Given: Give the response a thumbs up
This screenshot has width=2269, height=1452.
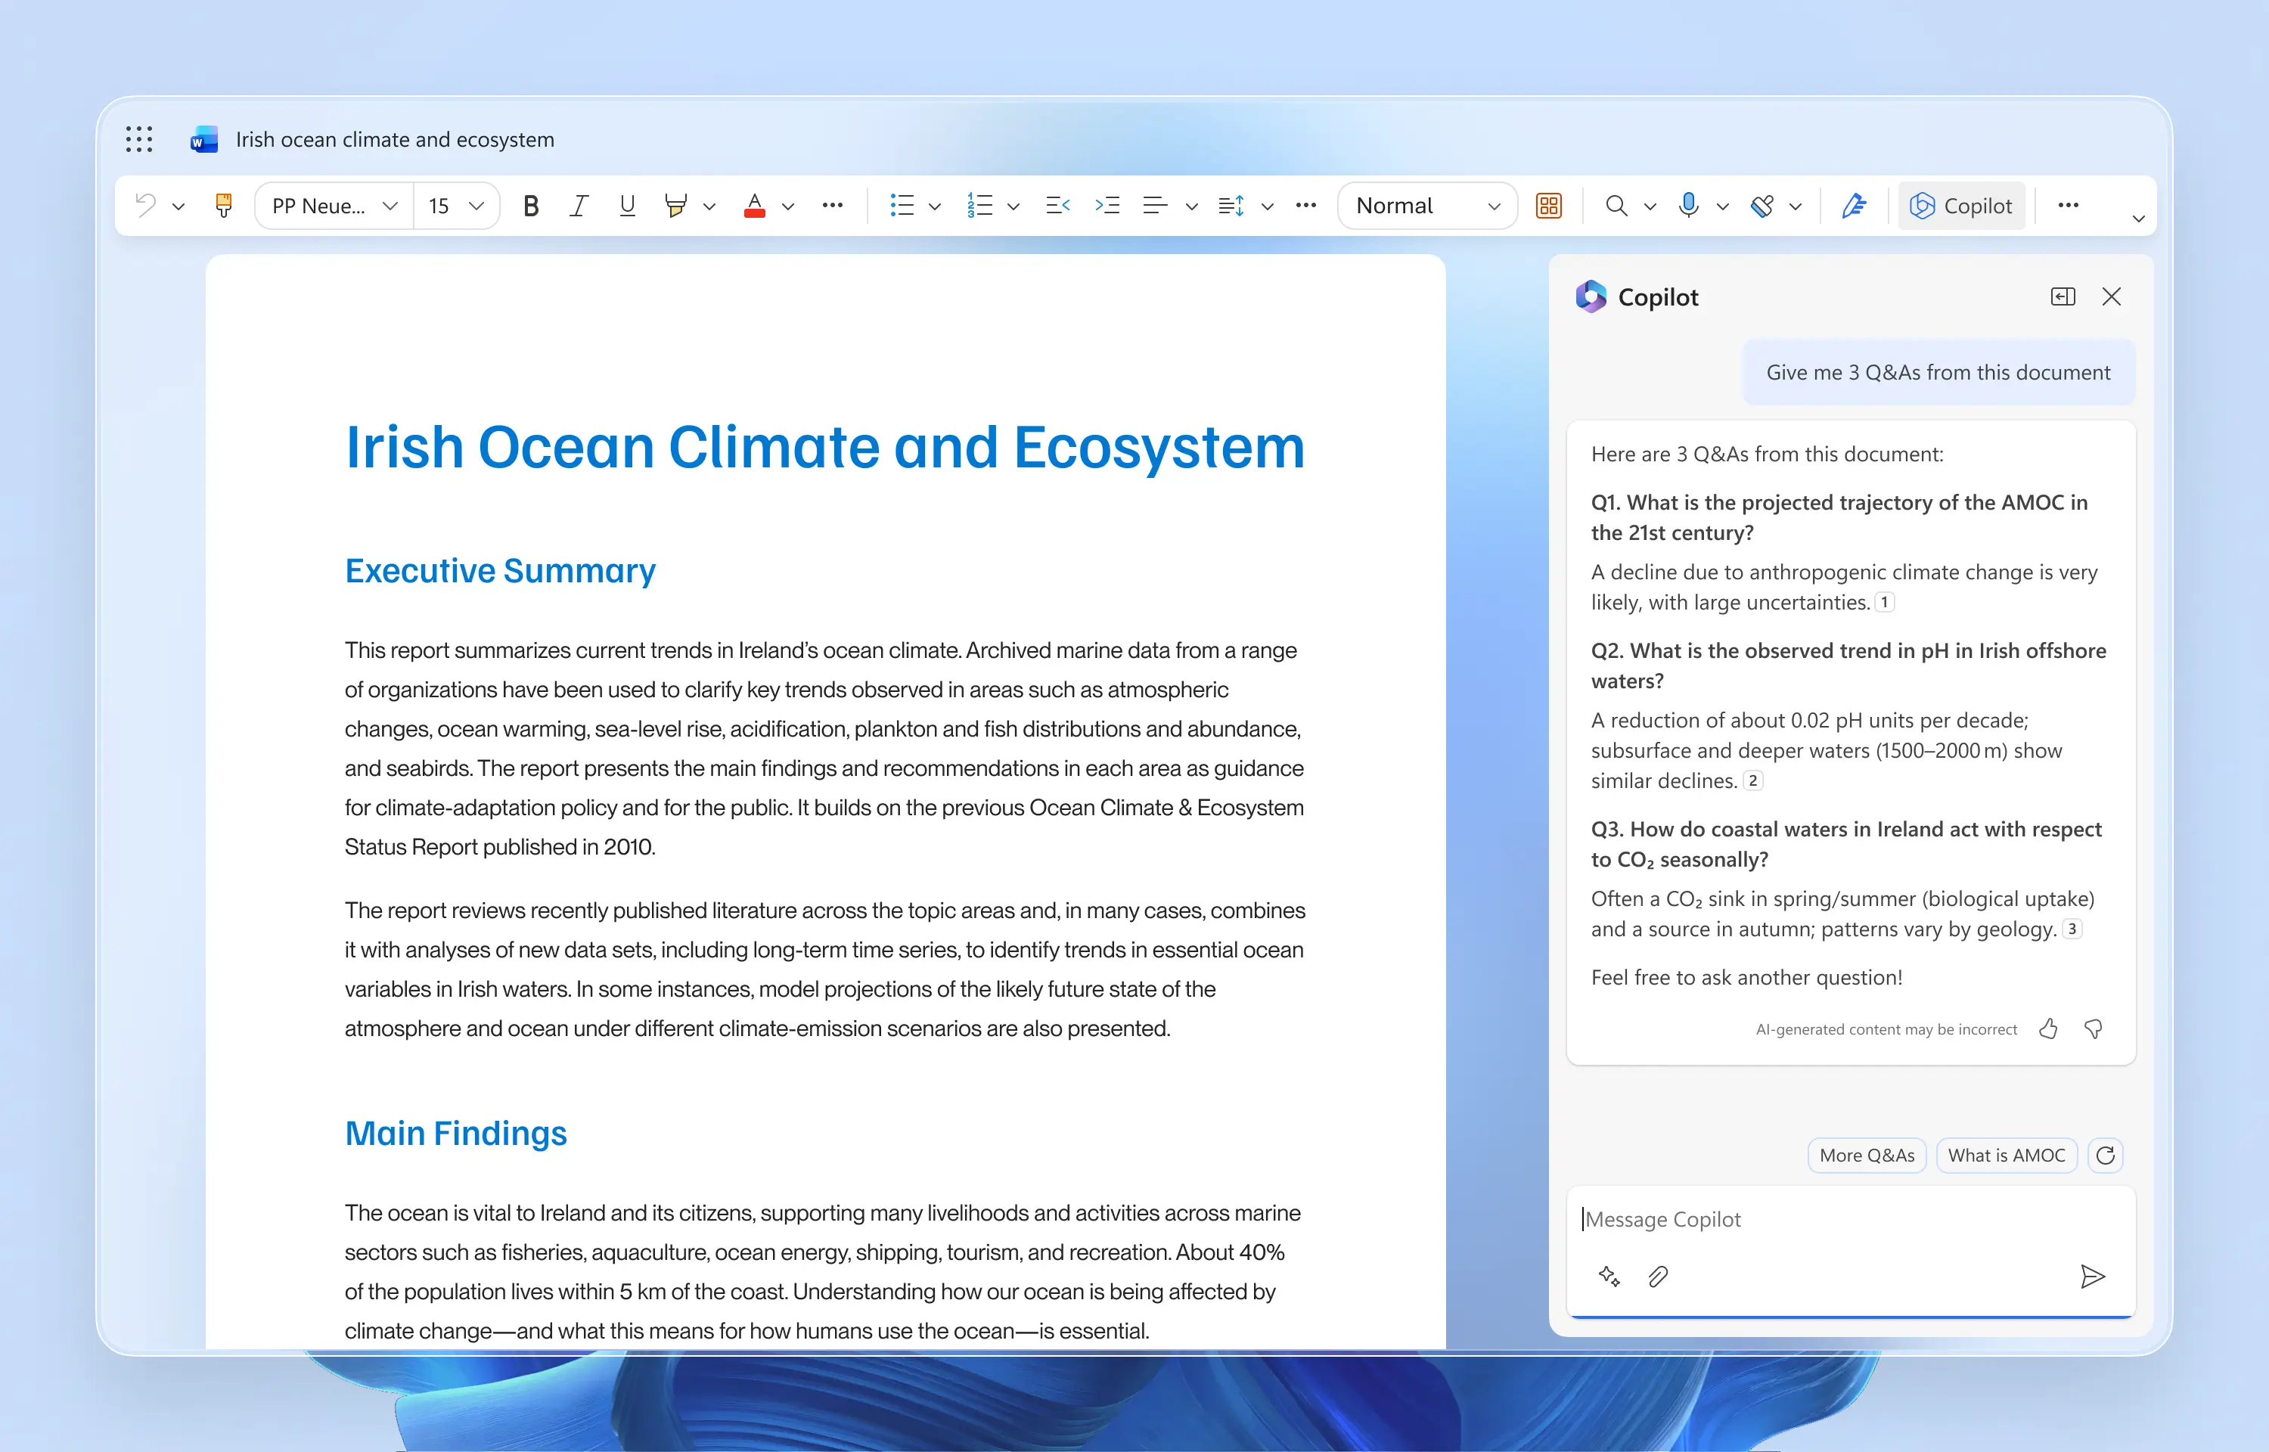Looking at the screenshot, I should pos(2047,1028).
